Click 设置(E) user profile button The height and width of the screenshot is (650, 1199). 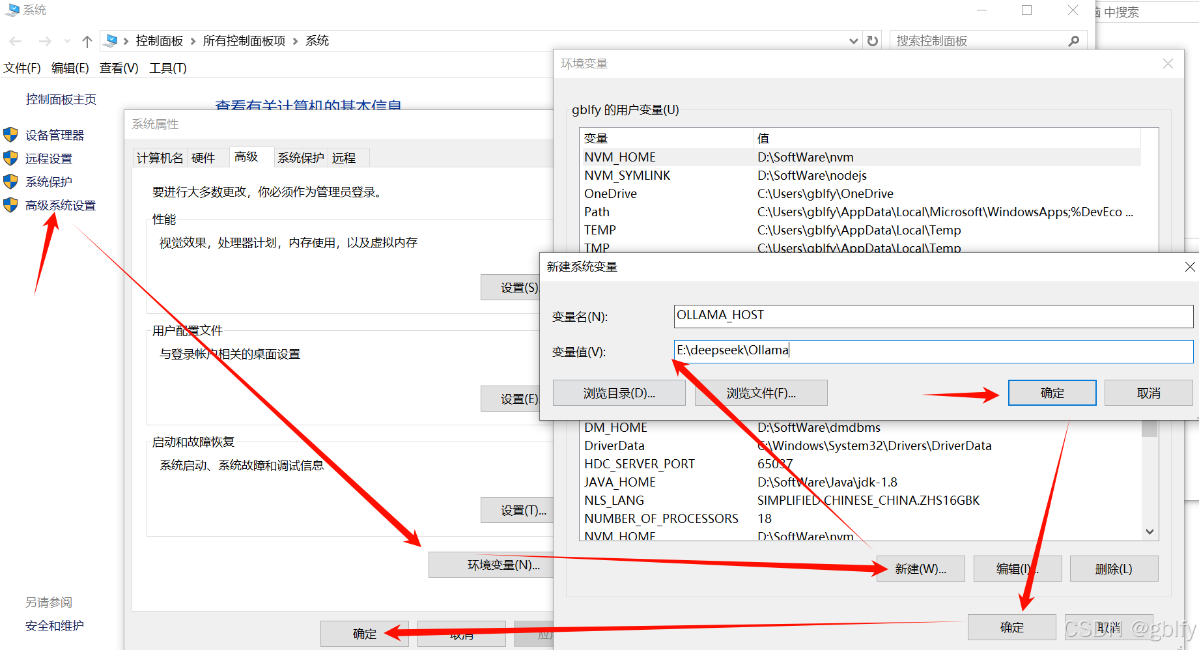(x=518, y=399)
